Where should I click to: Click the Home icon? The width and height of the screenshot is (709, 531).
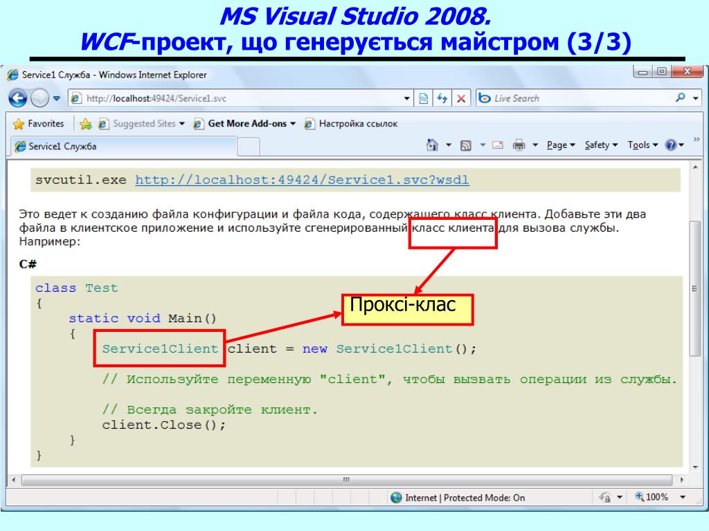(x=432, y=145)
